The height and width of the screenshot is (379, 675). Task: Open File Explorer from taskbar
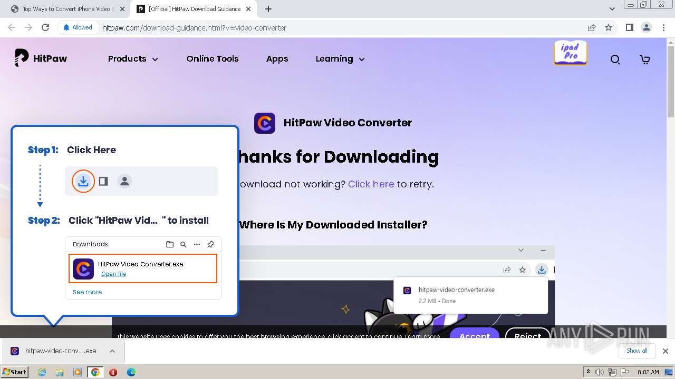click(x=60, y=372)
